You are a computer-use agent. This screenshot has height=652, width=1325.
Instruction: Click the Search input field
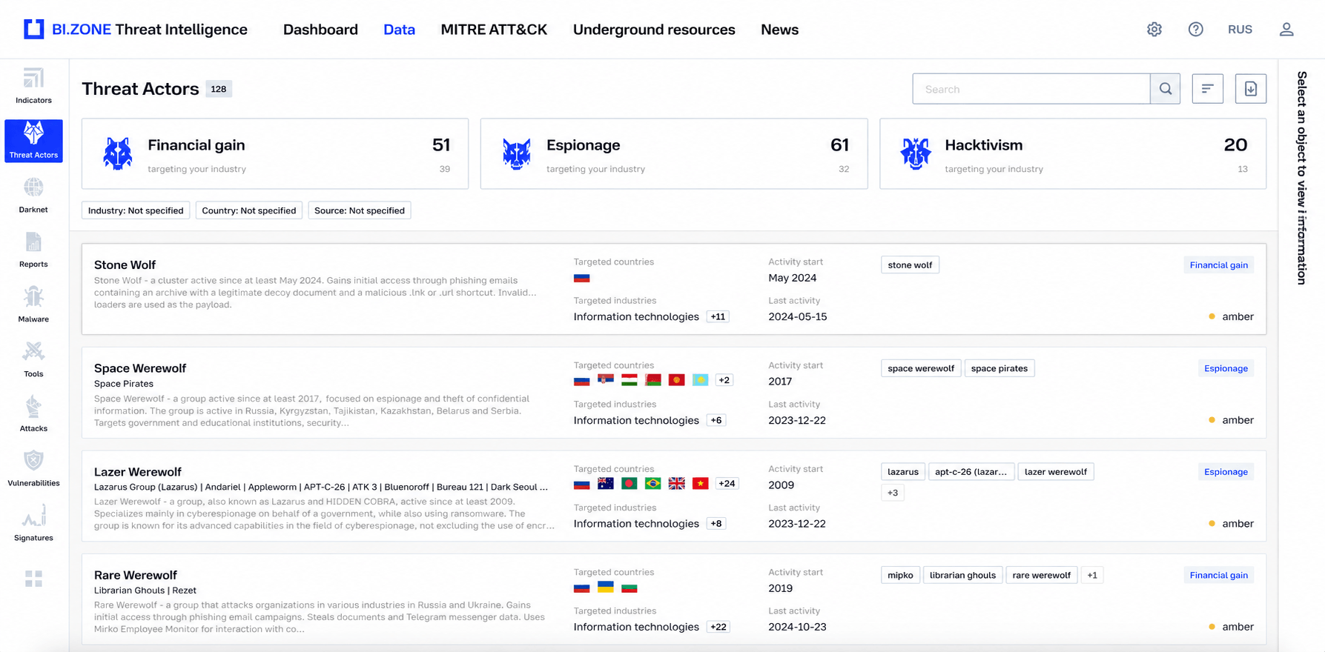point(1031,89)
